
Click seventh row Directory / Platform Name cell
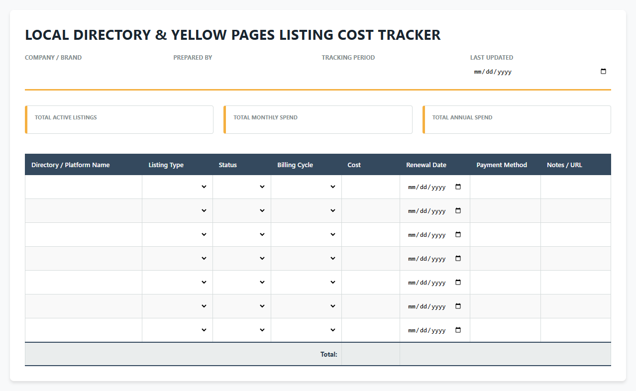tap(84, 330)
